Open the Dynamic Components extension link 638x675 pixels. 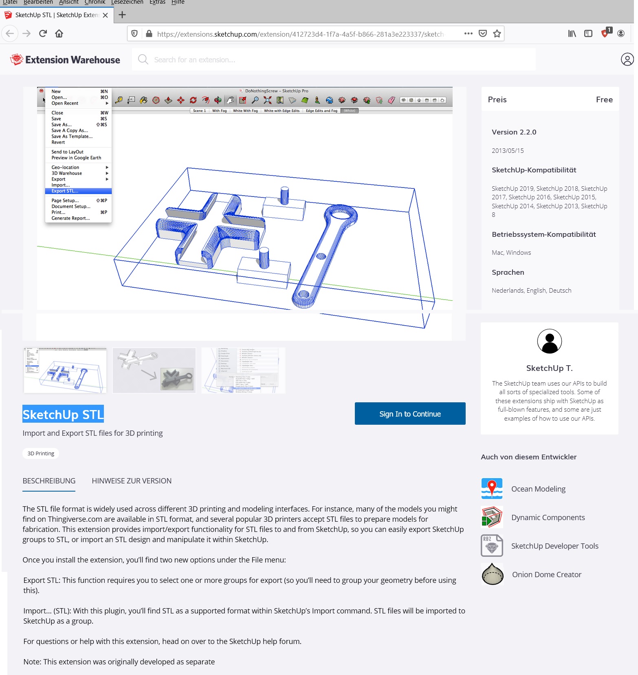pyautogui.click(x=548, y=517)
